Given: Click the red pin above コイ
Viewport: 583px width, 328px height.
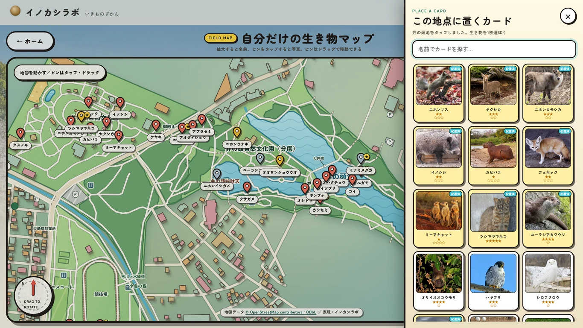Looking at the screenshot, I should [352, 180].
